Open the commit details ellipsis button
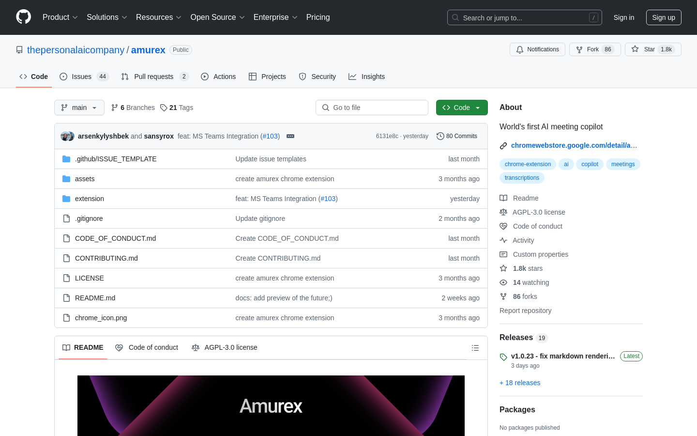The height and width of the screenshot is (436, 697). tap(290, 136)
